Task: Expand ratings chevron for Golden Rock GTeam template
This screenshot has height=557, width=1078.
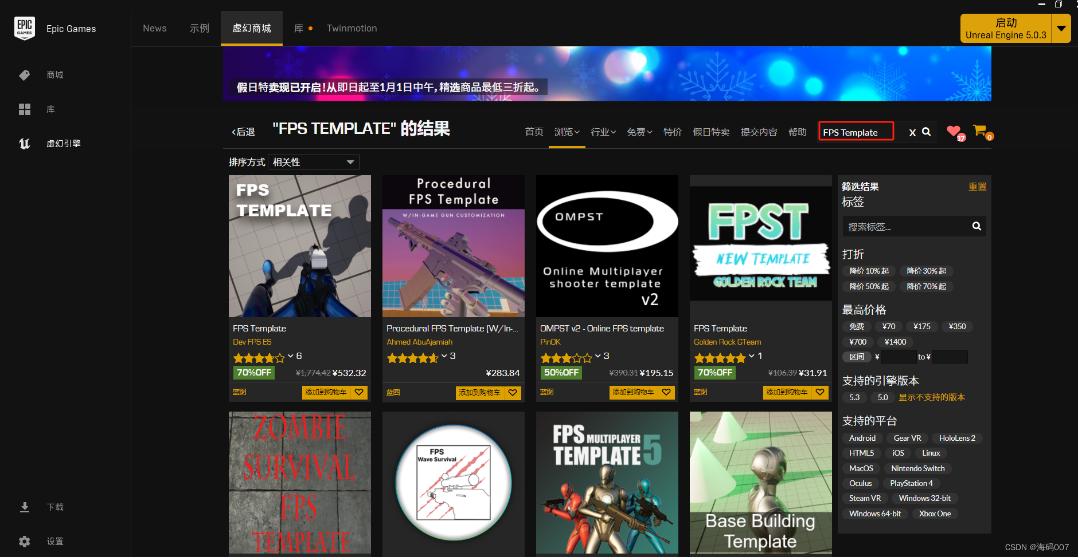Action: (752, 356)
